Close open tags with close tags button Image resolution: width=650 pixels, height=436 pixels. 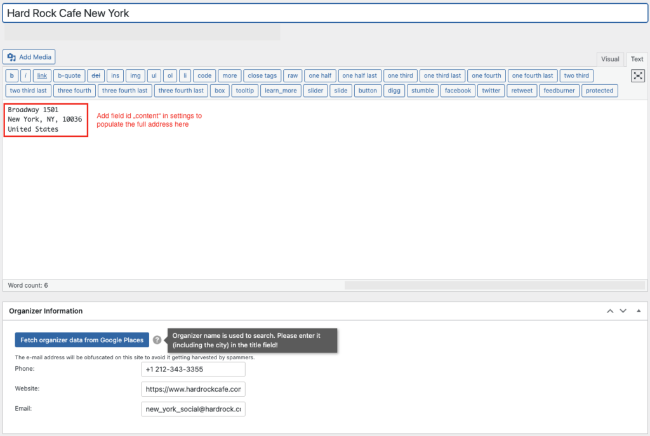point(262,75)
